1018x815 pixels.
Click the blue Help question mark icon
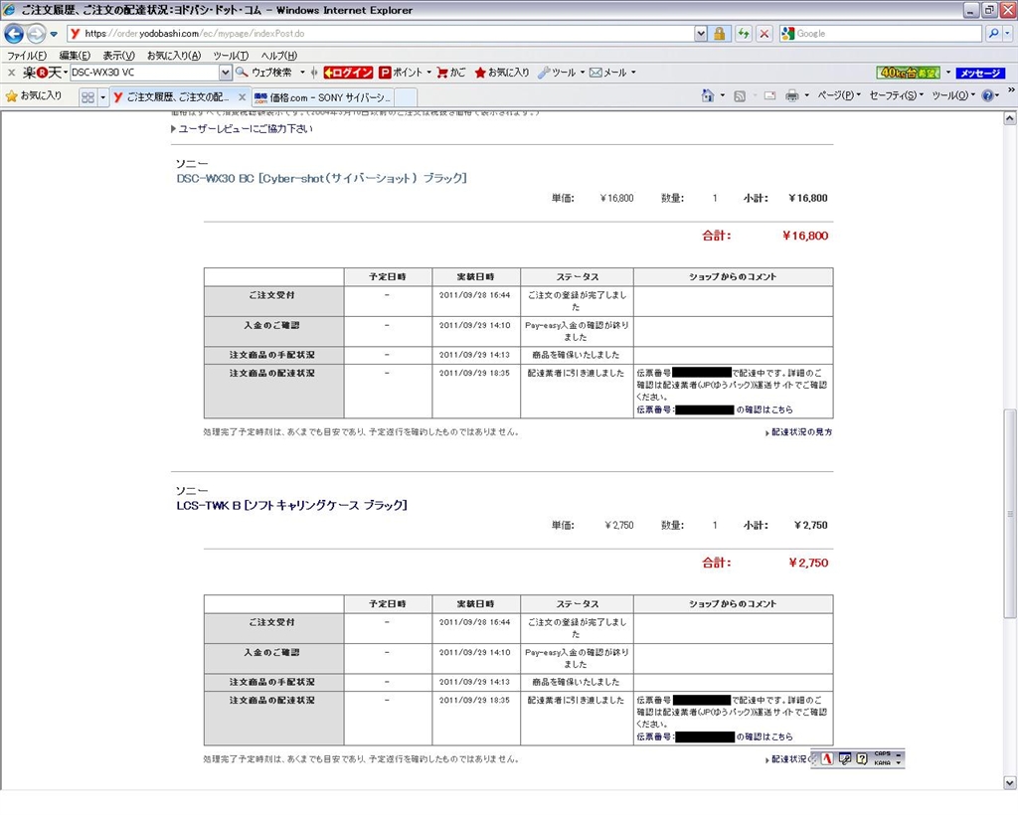[987, 96]
